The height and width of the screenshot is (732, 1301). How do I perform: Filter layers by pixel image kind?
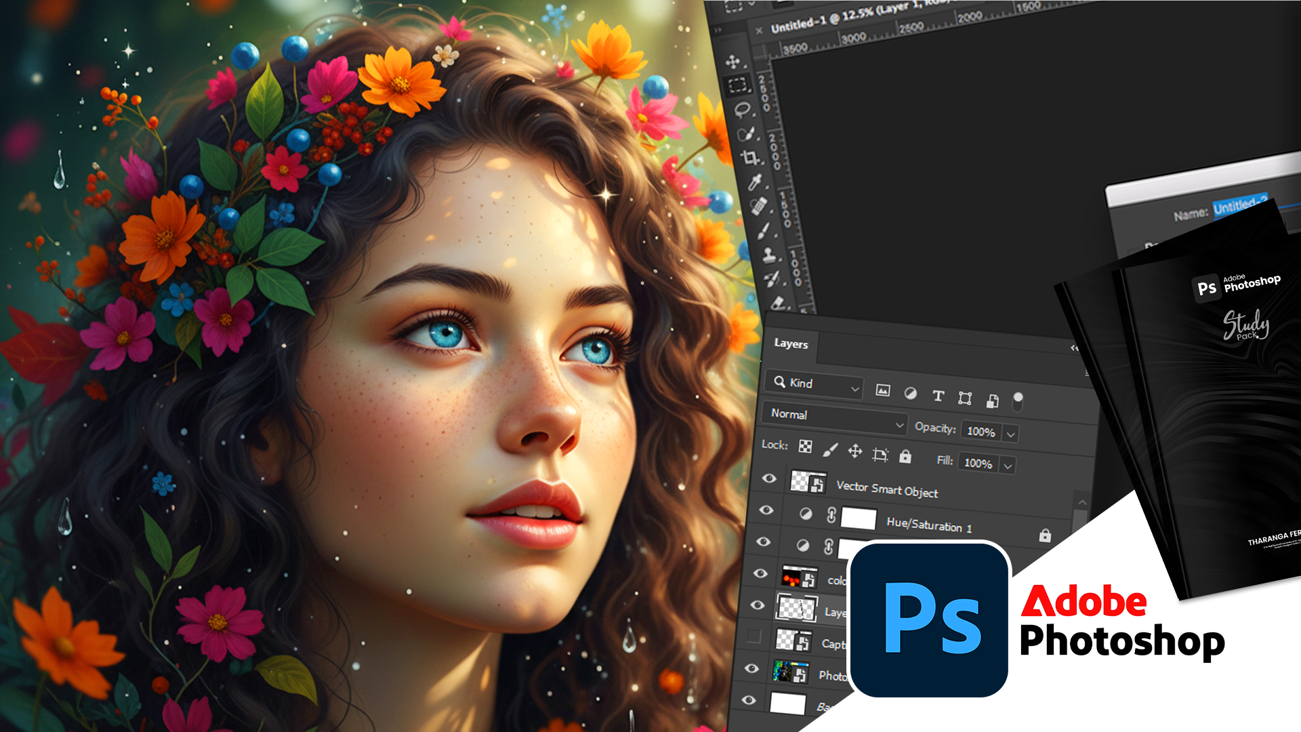click(x=882, y=390)
